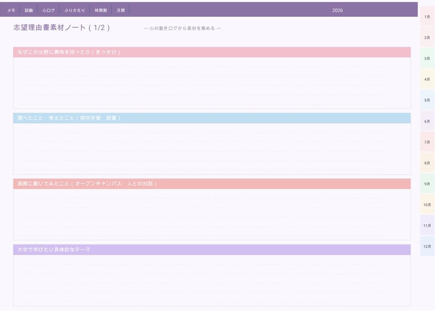Open the 4月 month tab

[427, 79]
